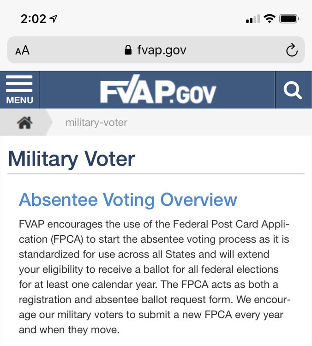Viewport: 312px width, 346px height.
Task: Select the military-voter breadcrumb item
Action: (96, 122)
